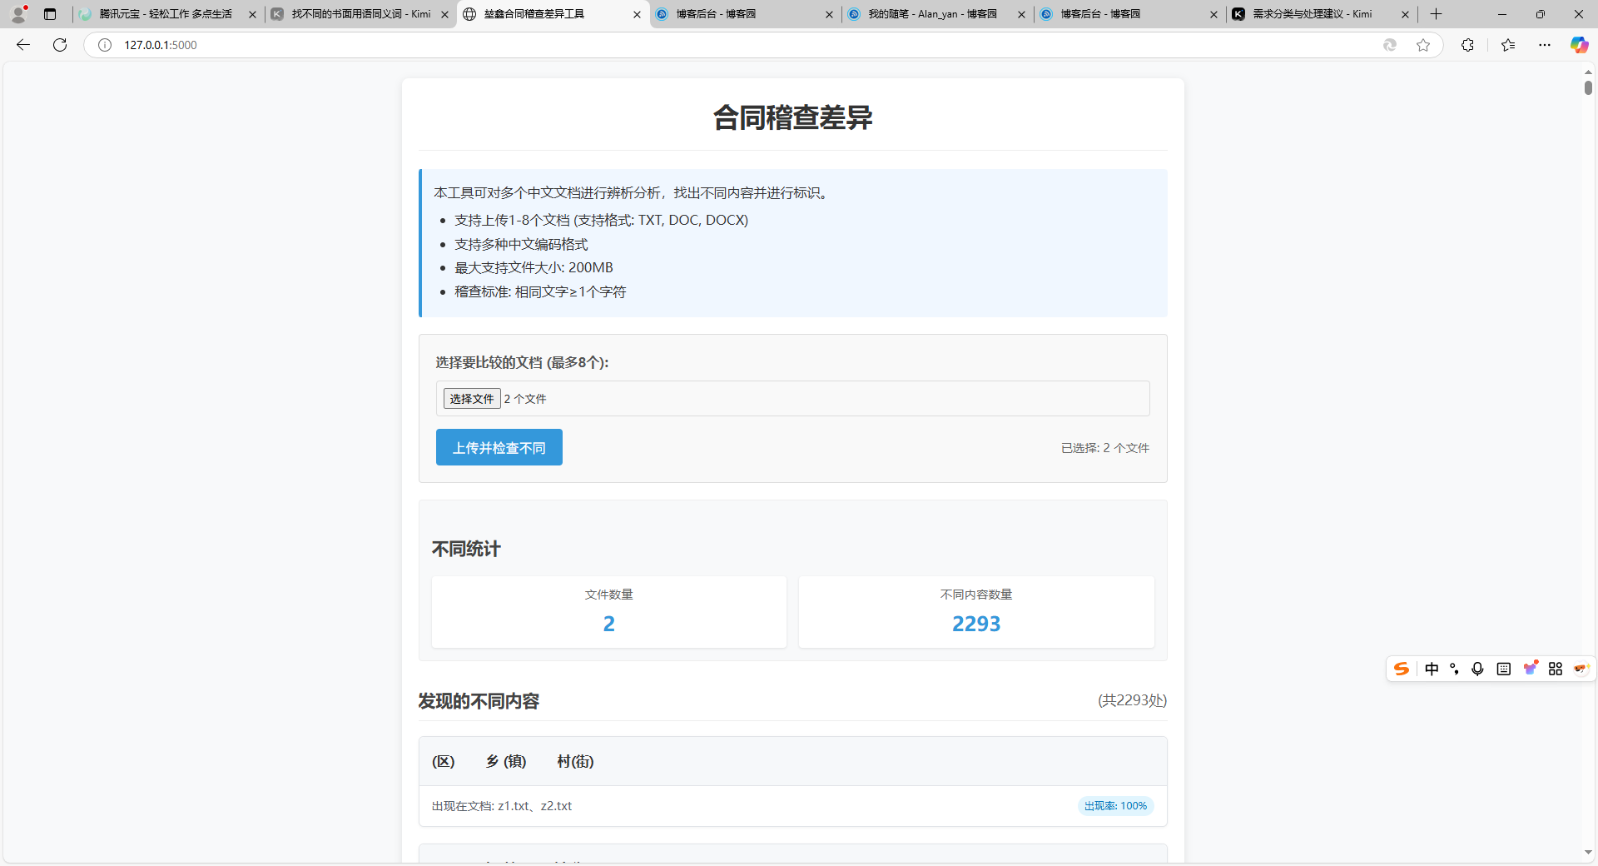Click the 支持多种中文编码格式 bullet
The width and height of the screenshot is (1598, 866).
[521, 244]
